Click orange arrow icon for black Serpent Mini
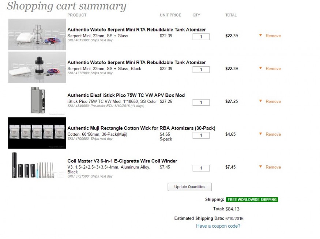Image resolution: width=320 pixels, height=239 pixels. [x=260, y=68]
